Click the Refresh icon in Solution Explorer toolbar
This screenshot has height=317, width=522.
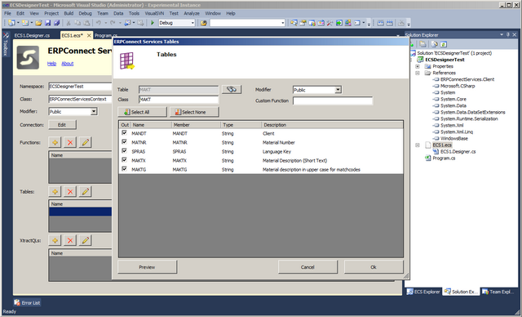[x=443, y=44]
